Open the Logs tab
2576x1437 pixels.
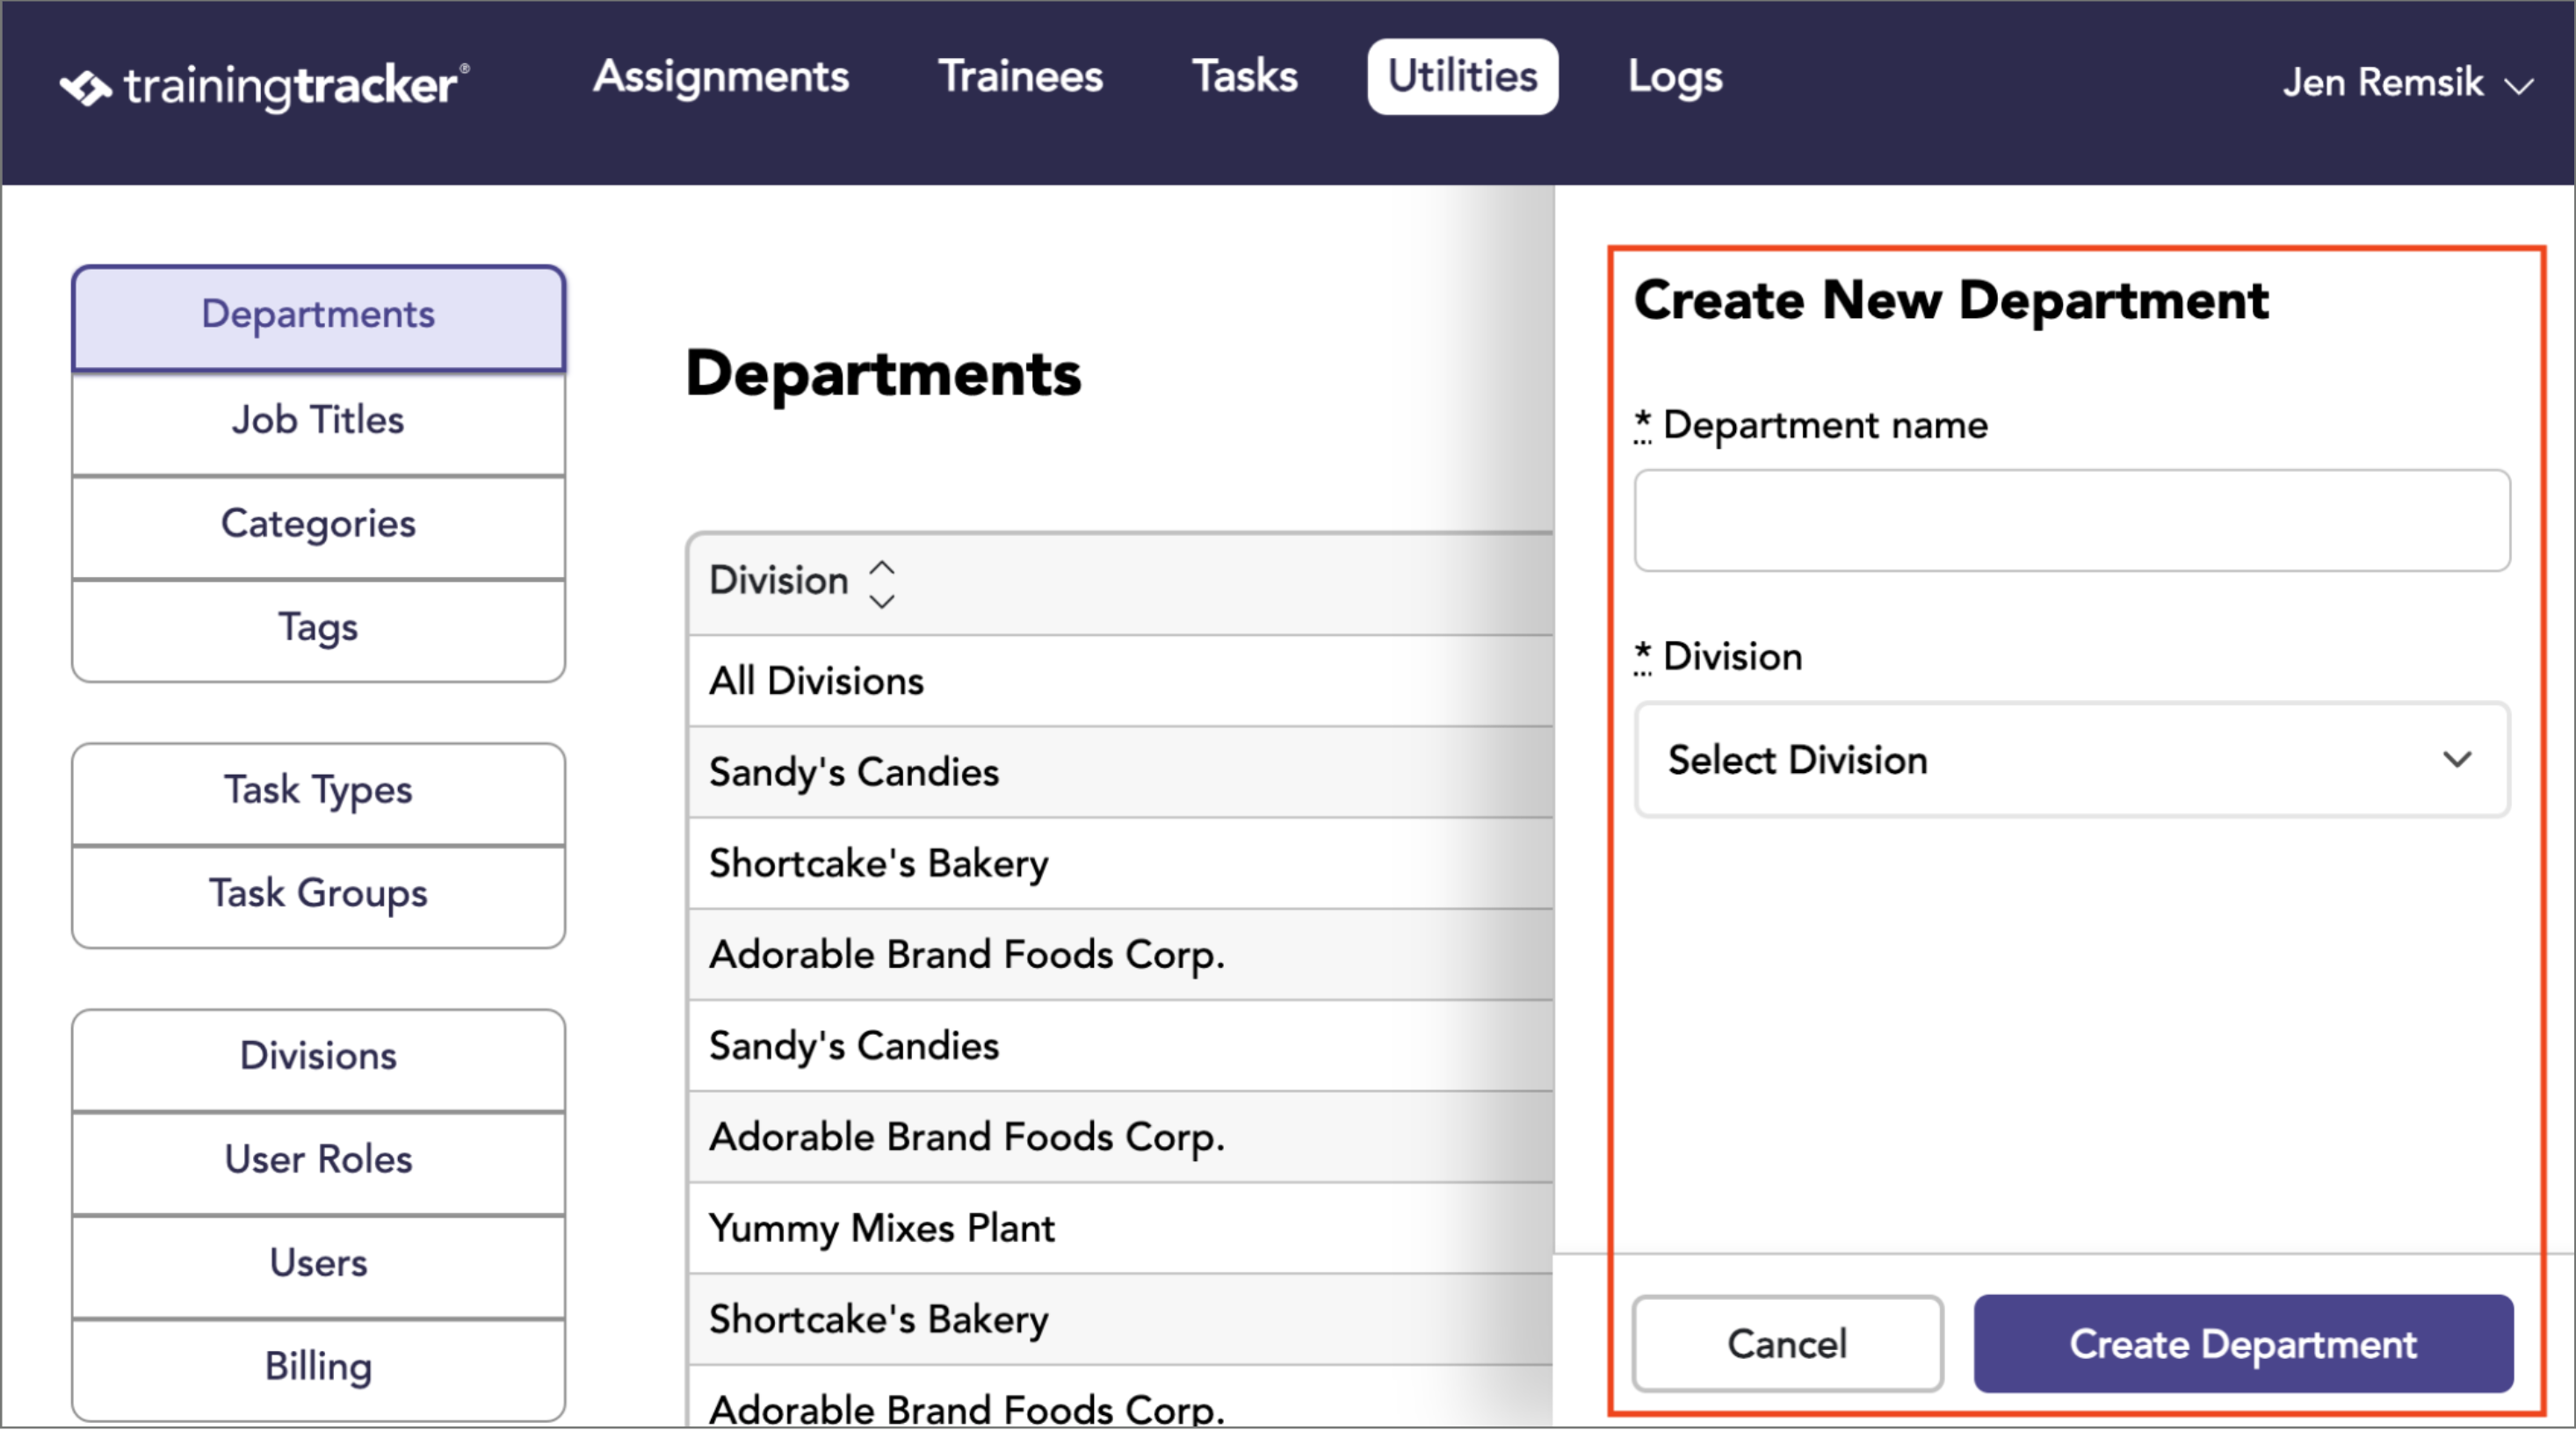pyautogui.click(x=1675, y=77)
